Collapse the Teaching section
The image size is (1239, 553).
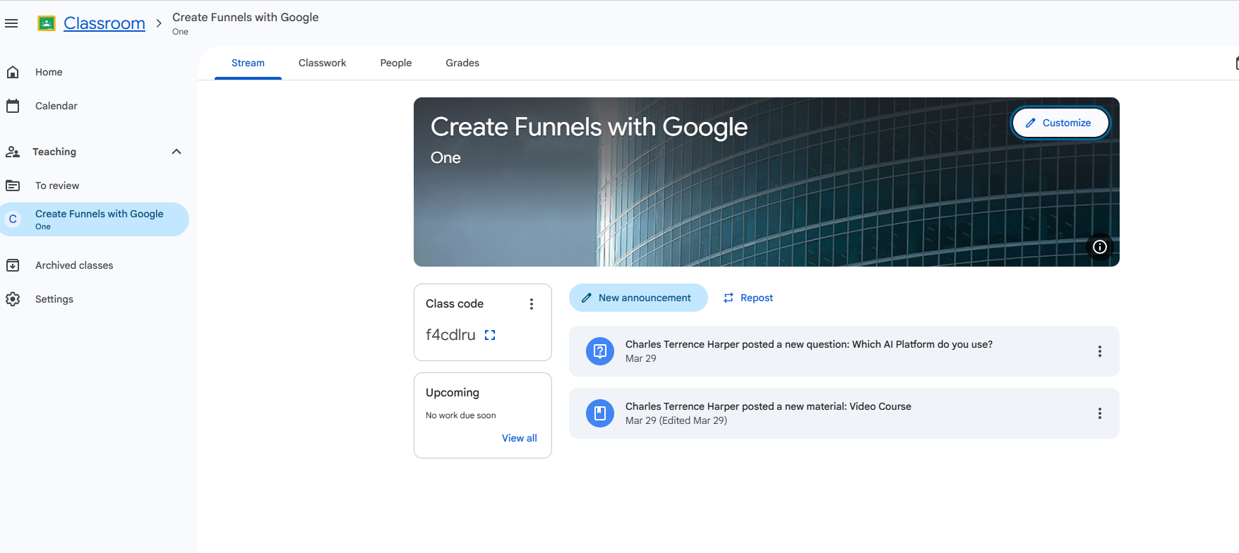(x=176, y=152)
